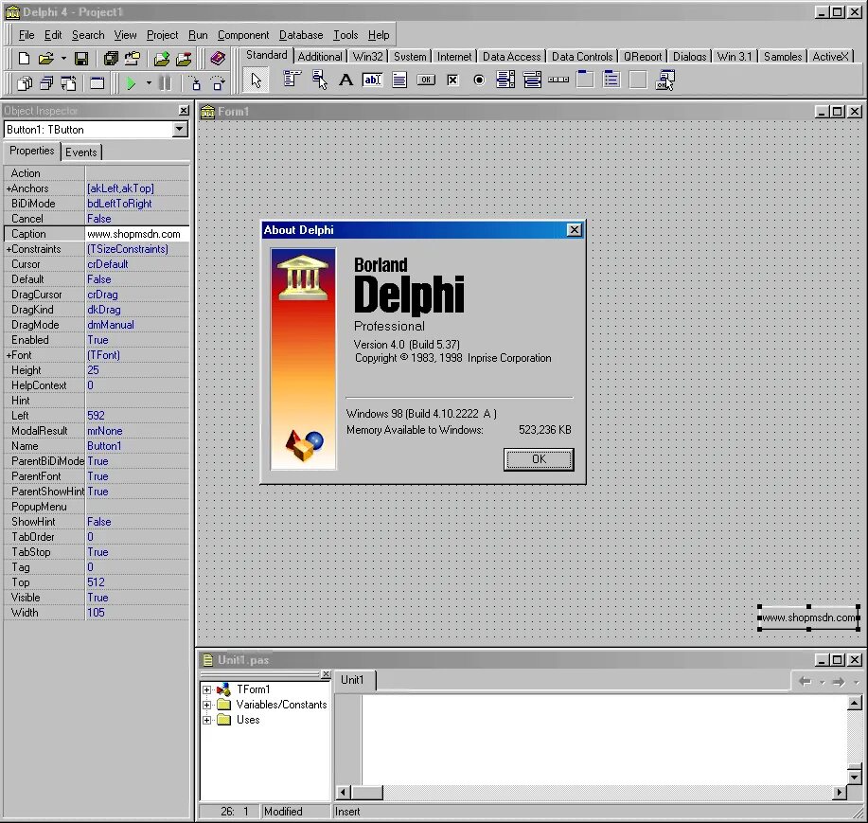Viewport: 868px width, 823px height.
Task: Open the dropdown arrow beside Run
Action: [x=149, y=83]
